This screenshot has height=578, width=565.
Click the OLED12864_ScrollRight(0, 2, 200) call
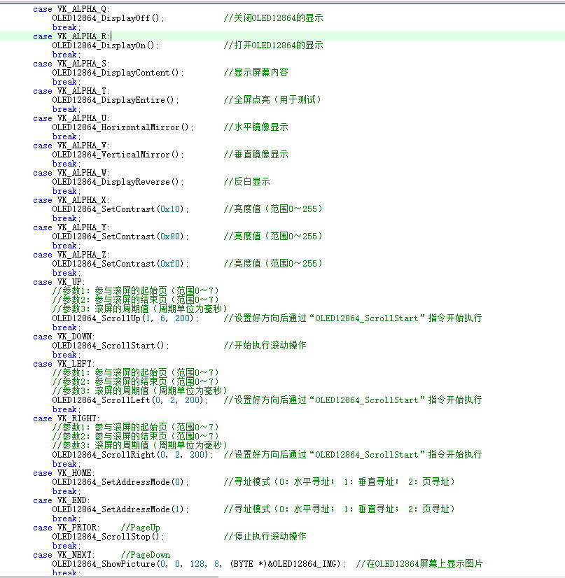(133, 455)
